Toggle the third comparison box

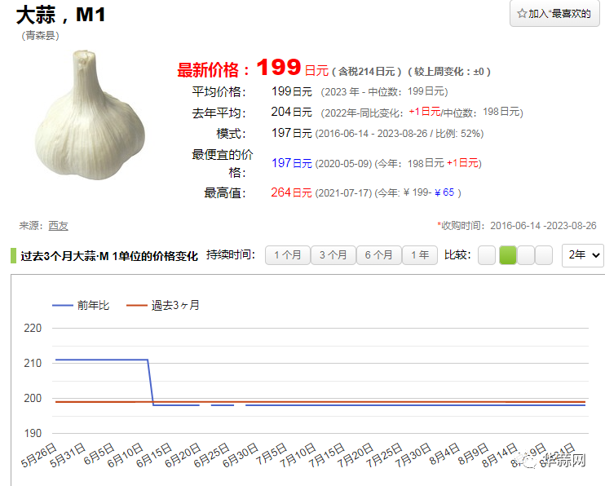coord(525,255)
